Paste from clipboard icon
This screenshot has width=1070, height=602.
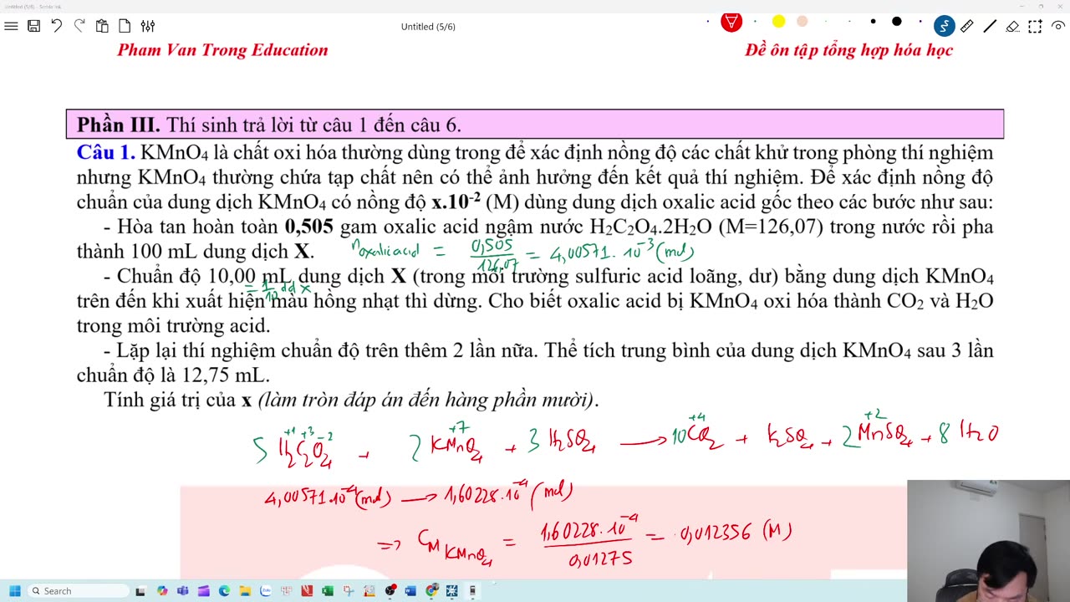point(102,26)
